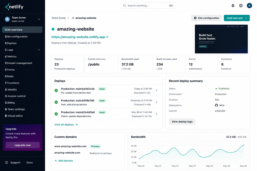Click the GitHub link in deploy description
Viewport: 257px width, 171px height.
[x=72, y=43]
